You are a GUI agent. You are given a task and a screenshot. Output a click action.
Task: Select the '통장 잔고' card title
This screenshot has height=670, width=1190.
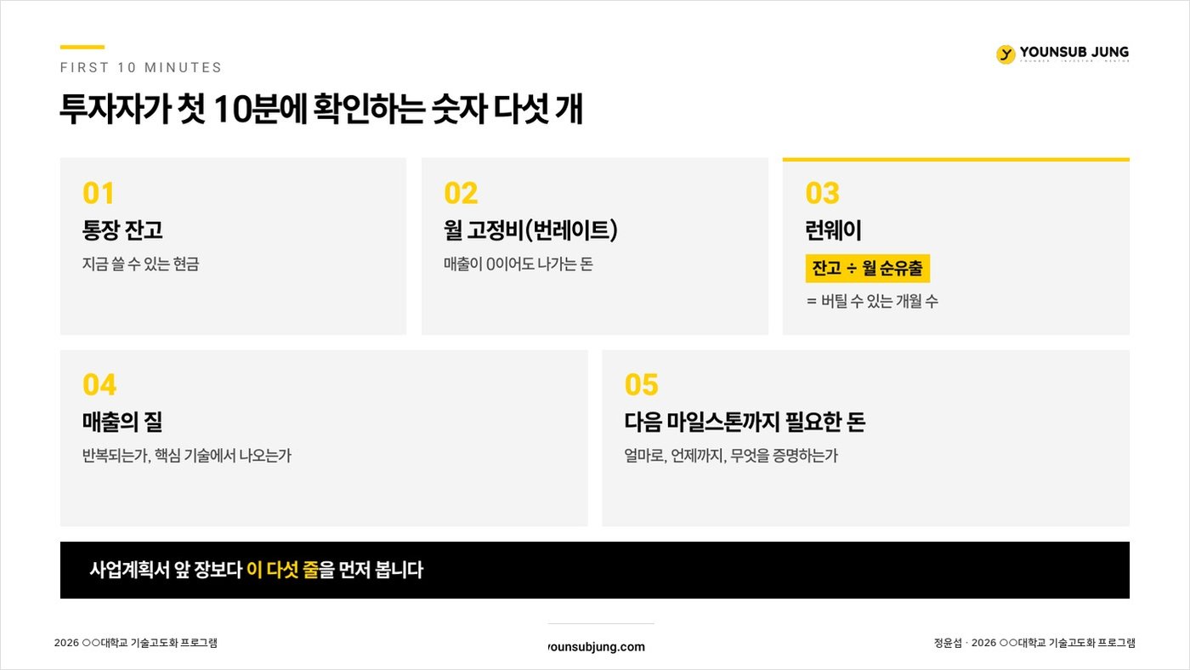(122, 230)
